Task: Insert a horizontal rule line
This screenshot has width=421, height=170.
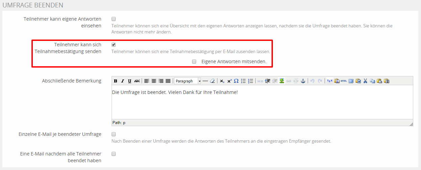Action: point(205,81)
